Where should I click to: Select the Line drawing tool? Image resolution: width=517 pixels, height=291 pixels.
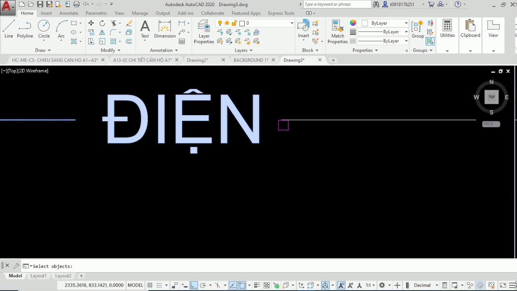[x=8, y=29]
